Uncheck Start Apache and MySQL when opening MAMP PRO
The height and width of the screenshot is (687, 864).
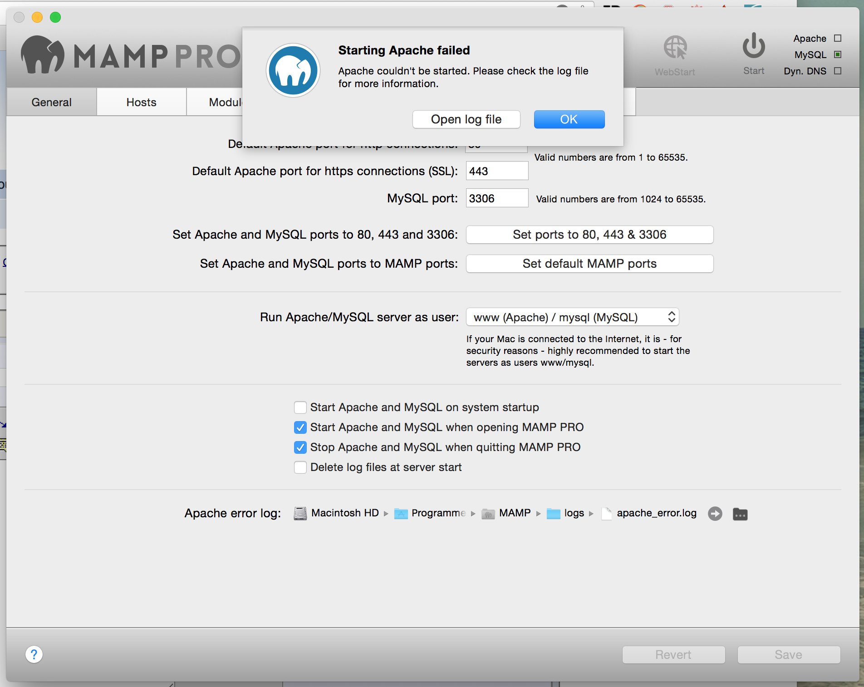tap(300, 427)
